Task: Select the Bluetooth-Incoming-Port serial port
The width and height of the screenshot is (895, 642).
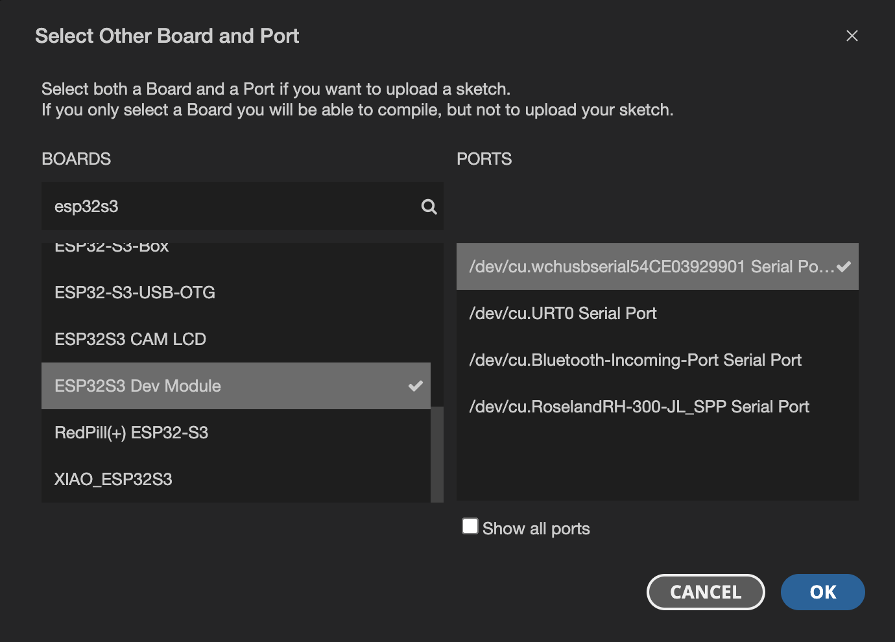Action: click(x=636, y=360)
